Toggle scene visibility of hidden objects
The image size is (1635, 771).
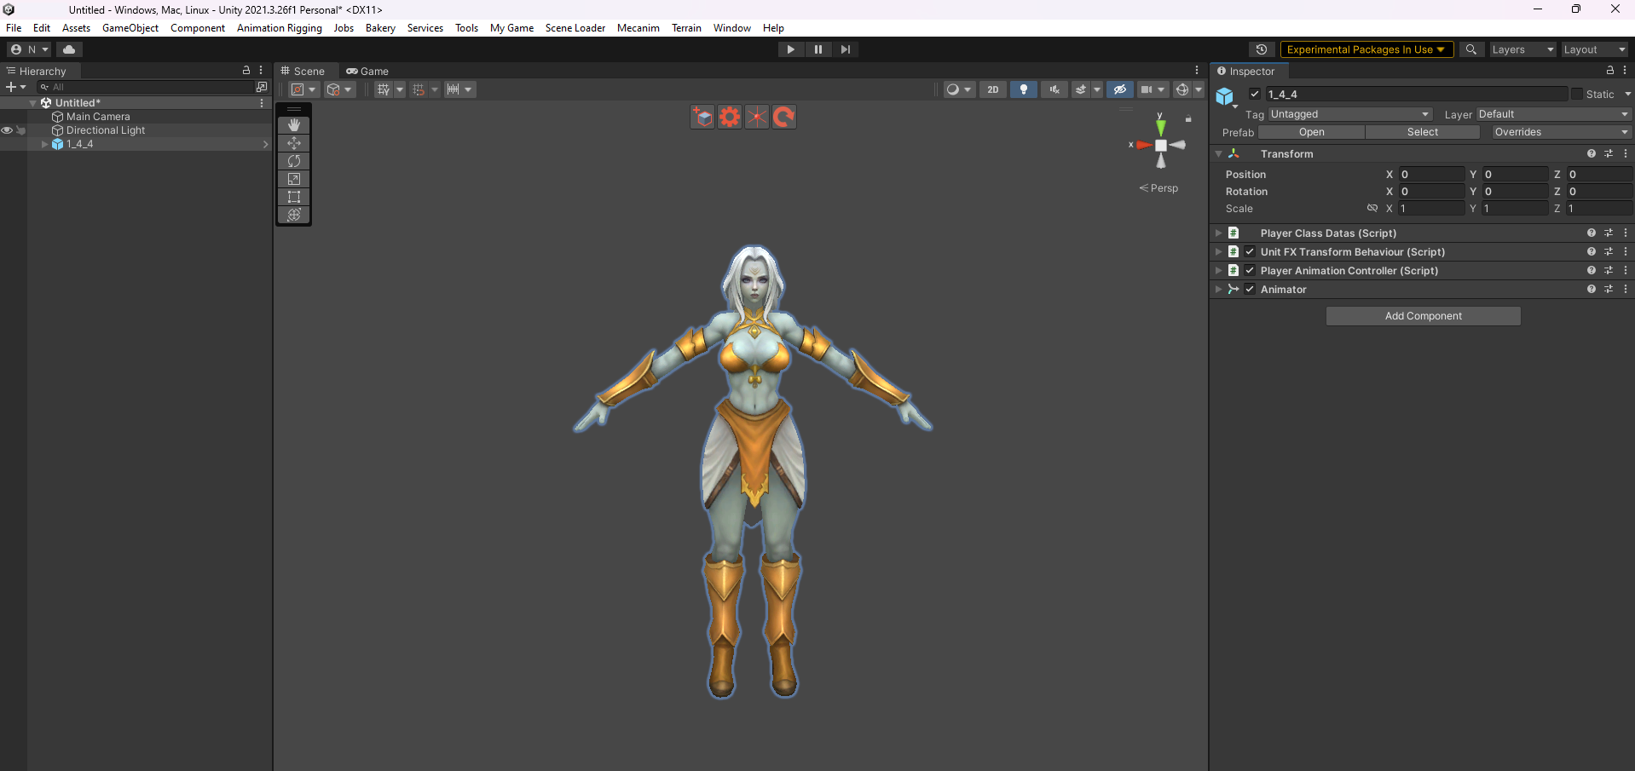1120,89
